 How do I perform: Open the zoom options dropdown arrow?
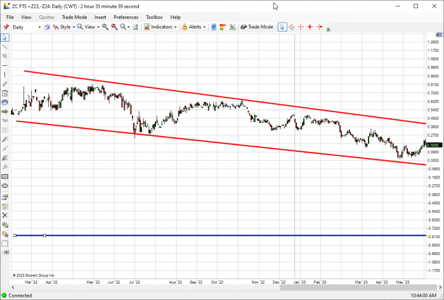point(128,27)
